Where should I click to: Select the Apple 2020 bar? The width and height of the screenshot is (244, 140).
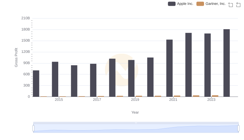click(150, 77)
